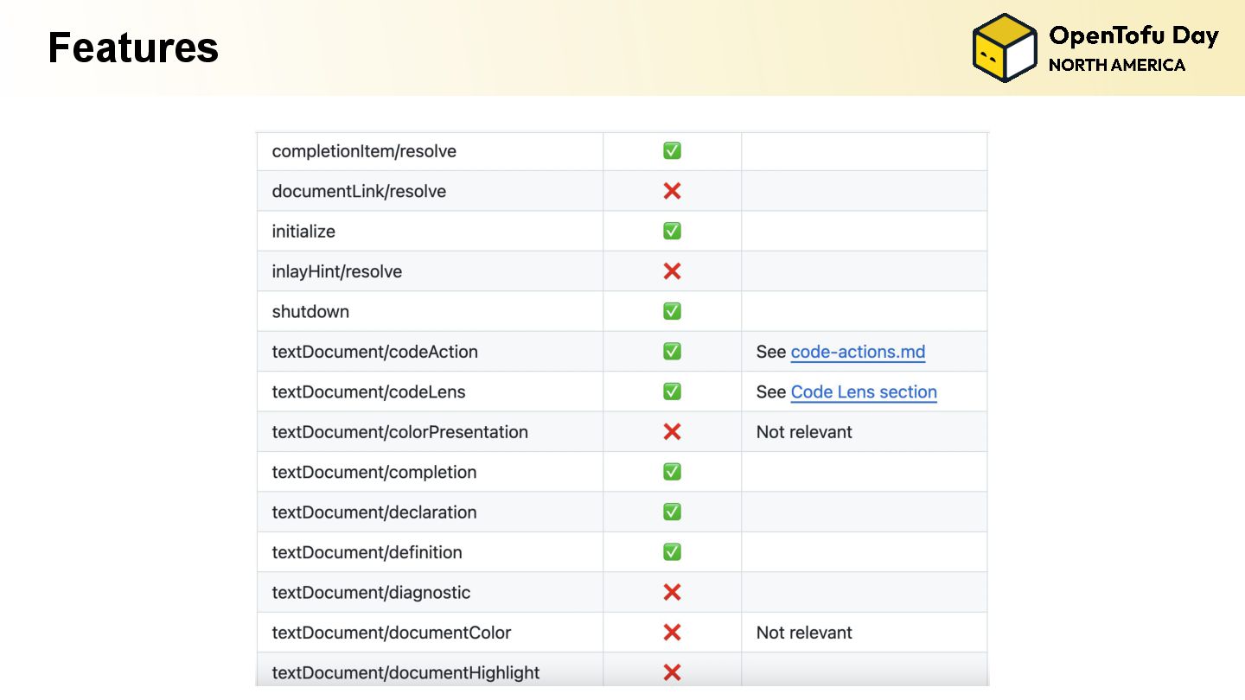Click the red X for textDocument/documentHighlight

coord(672,672)
